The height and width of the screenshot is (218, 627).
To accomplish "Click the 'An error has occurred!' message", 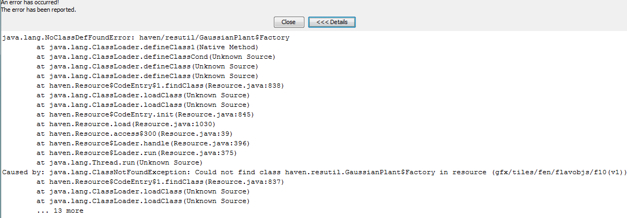I will (29, 2).
